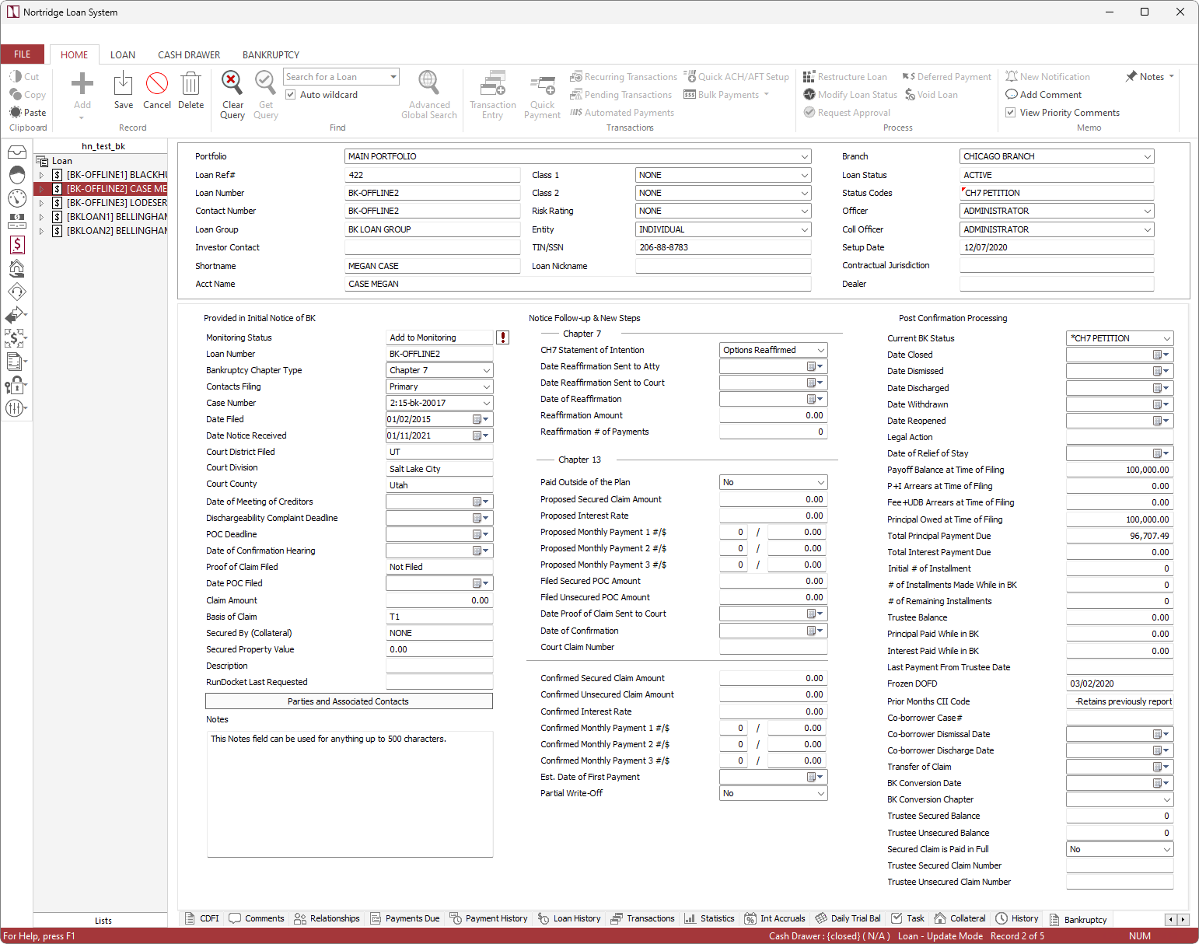Image resolution: width=1199 pixels, height=944 pixels.
Task: Click Void Loan
Action: [931, 95]
